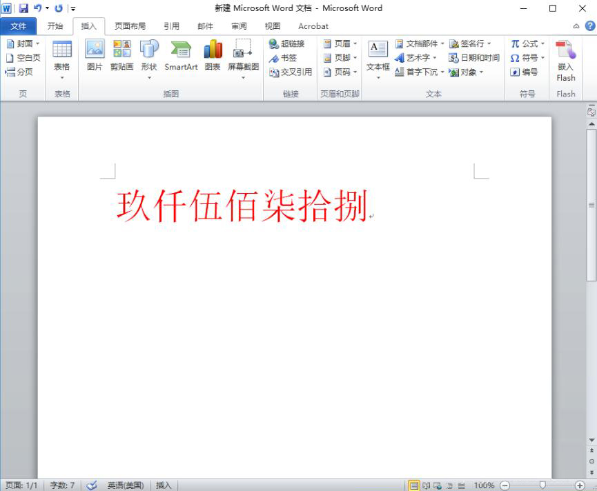Open the 文档部件 quick parts menu
This screenshot has height=491, width=597.
tap(419, 43)
